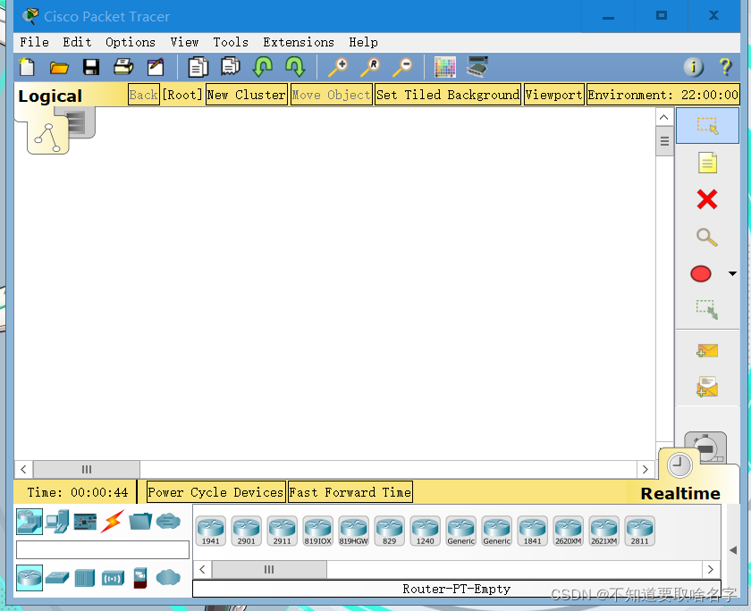The image size is (751, 611).
Task: Pick the 1941 router device
Action: [x=210, y=531]
